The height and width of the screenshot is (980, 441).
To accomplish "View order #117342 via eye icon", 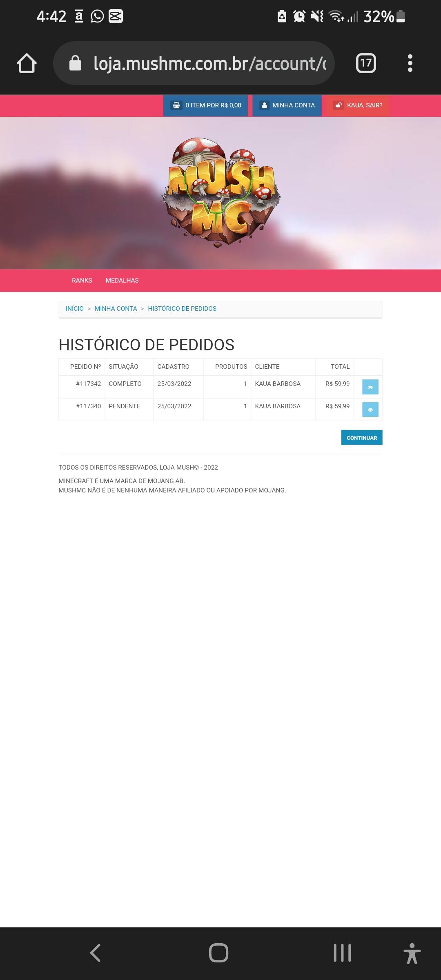I will tap(370, 387).
